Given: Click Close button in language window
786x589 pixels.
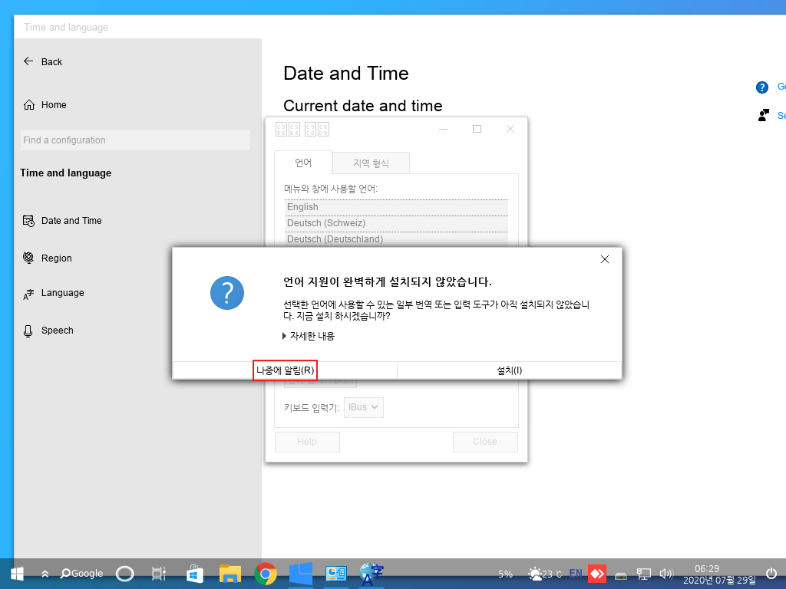Looking at the screenshot, I should (485, 442).
